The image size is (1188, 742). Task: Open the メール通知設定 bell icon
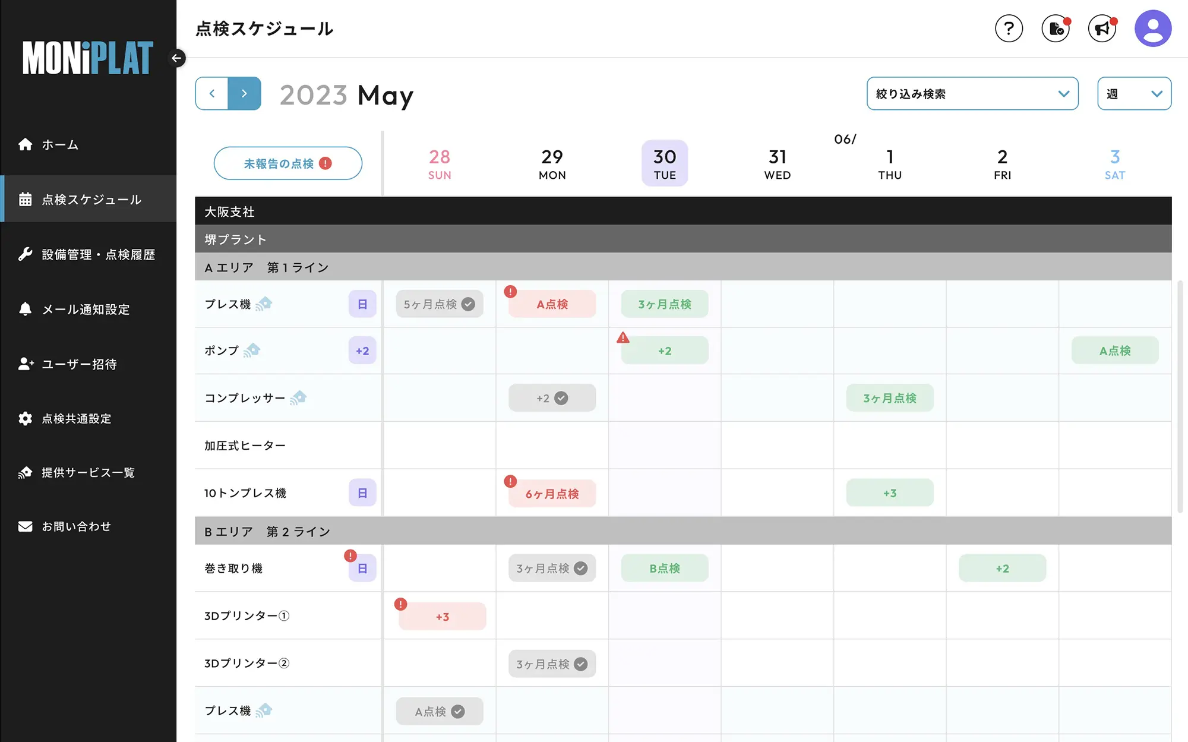(x=25, y=309)
